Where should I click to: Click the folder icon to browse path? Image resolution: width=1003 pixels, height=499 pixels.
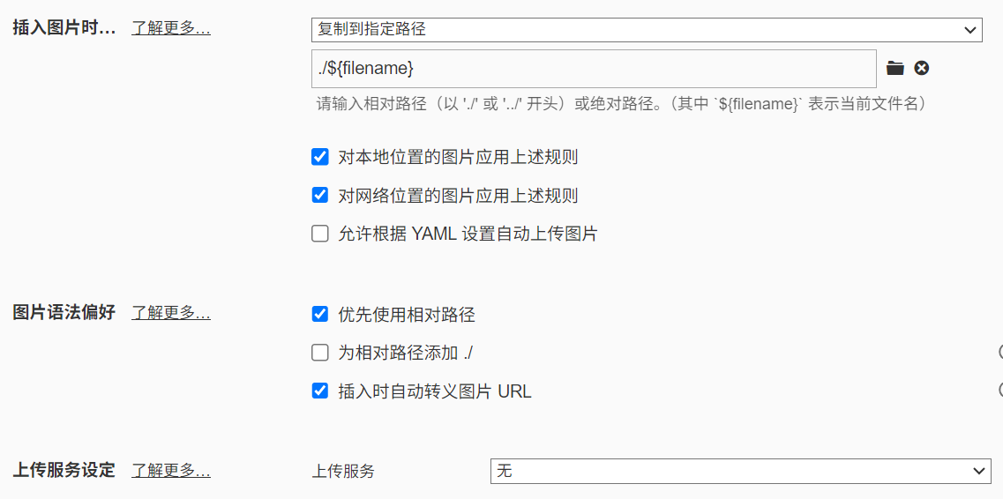click(895, 68)
